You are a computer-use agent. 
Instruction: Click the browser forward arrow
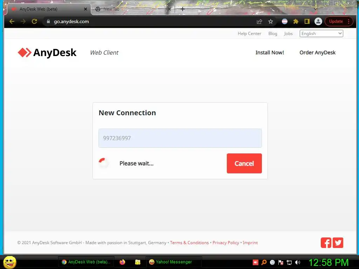pyautogui.click(x=23, y=21)
